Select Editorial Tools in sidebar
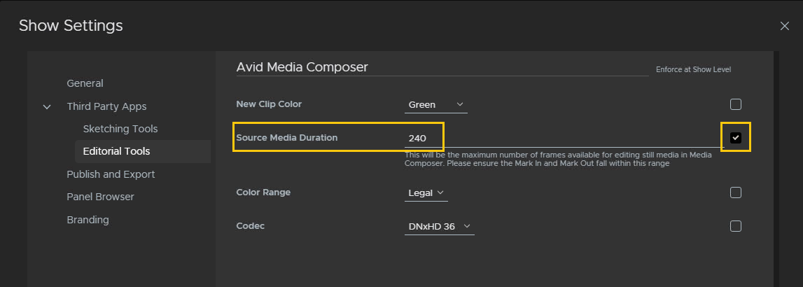Image resolution: width=803 pixels, height=287 pixels. pyautogui.click(x=143, y=151)
